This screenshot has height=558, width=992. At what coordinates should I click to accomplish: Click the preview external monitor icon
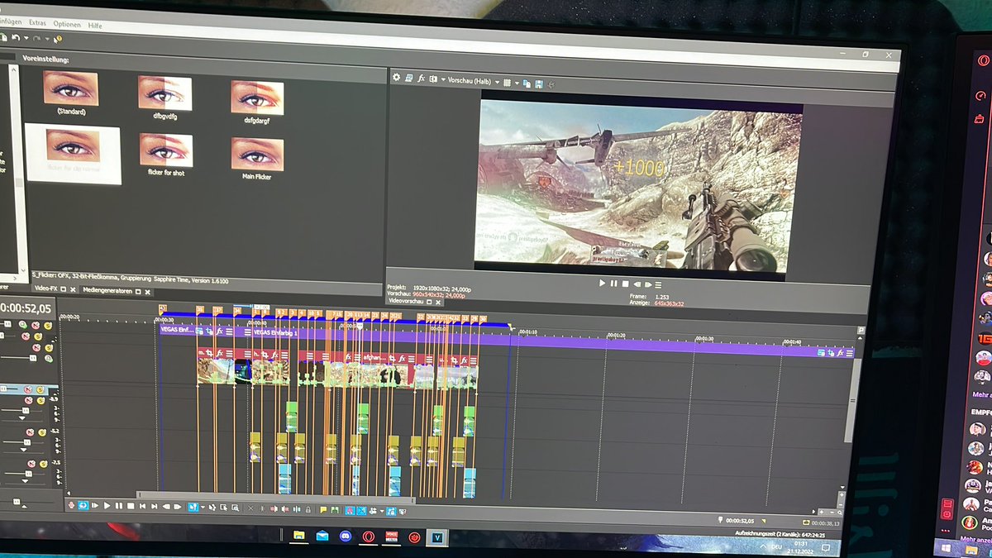pos(408,79)
